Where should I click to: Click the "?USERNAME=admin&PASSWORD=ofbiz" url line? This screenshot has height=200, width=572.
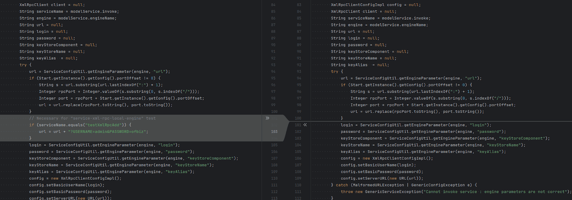click(x=93, y=132)
